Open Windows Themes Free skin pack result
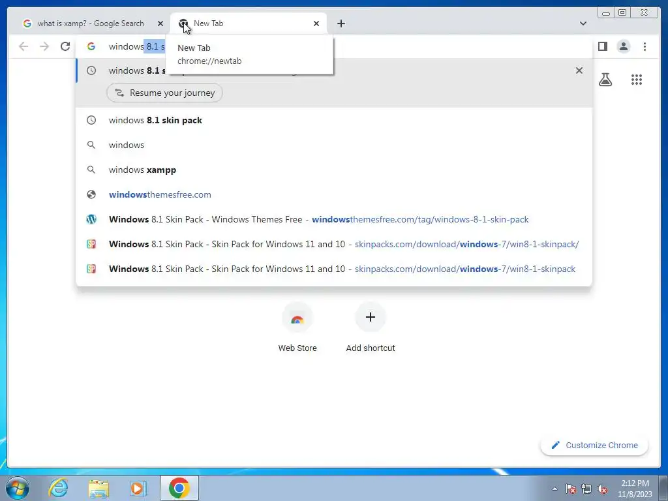Screen dimensions: 668x501 [334, 219]
